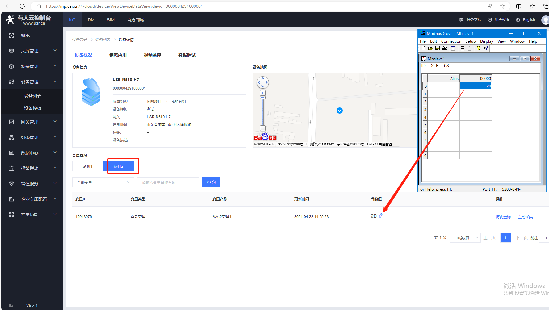Click the Save icon in Modbus Slave toolbar

[438, 48]
